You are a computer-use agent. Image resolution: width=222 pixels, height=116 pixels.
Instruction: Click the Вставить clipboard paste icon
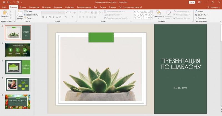[x=5, y=13]
